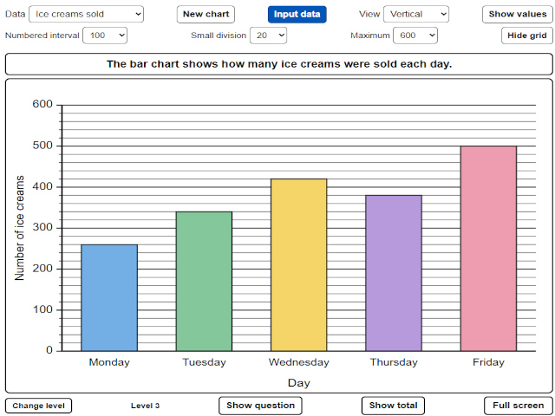Image resolution: width=555 pixels, height=416 pixels.
Task: Click the 600 value on the y-axis
Action: tap(42, 104)
